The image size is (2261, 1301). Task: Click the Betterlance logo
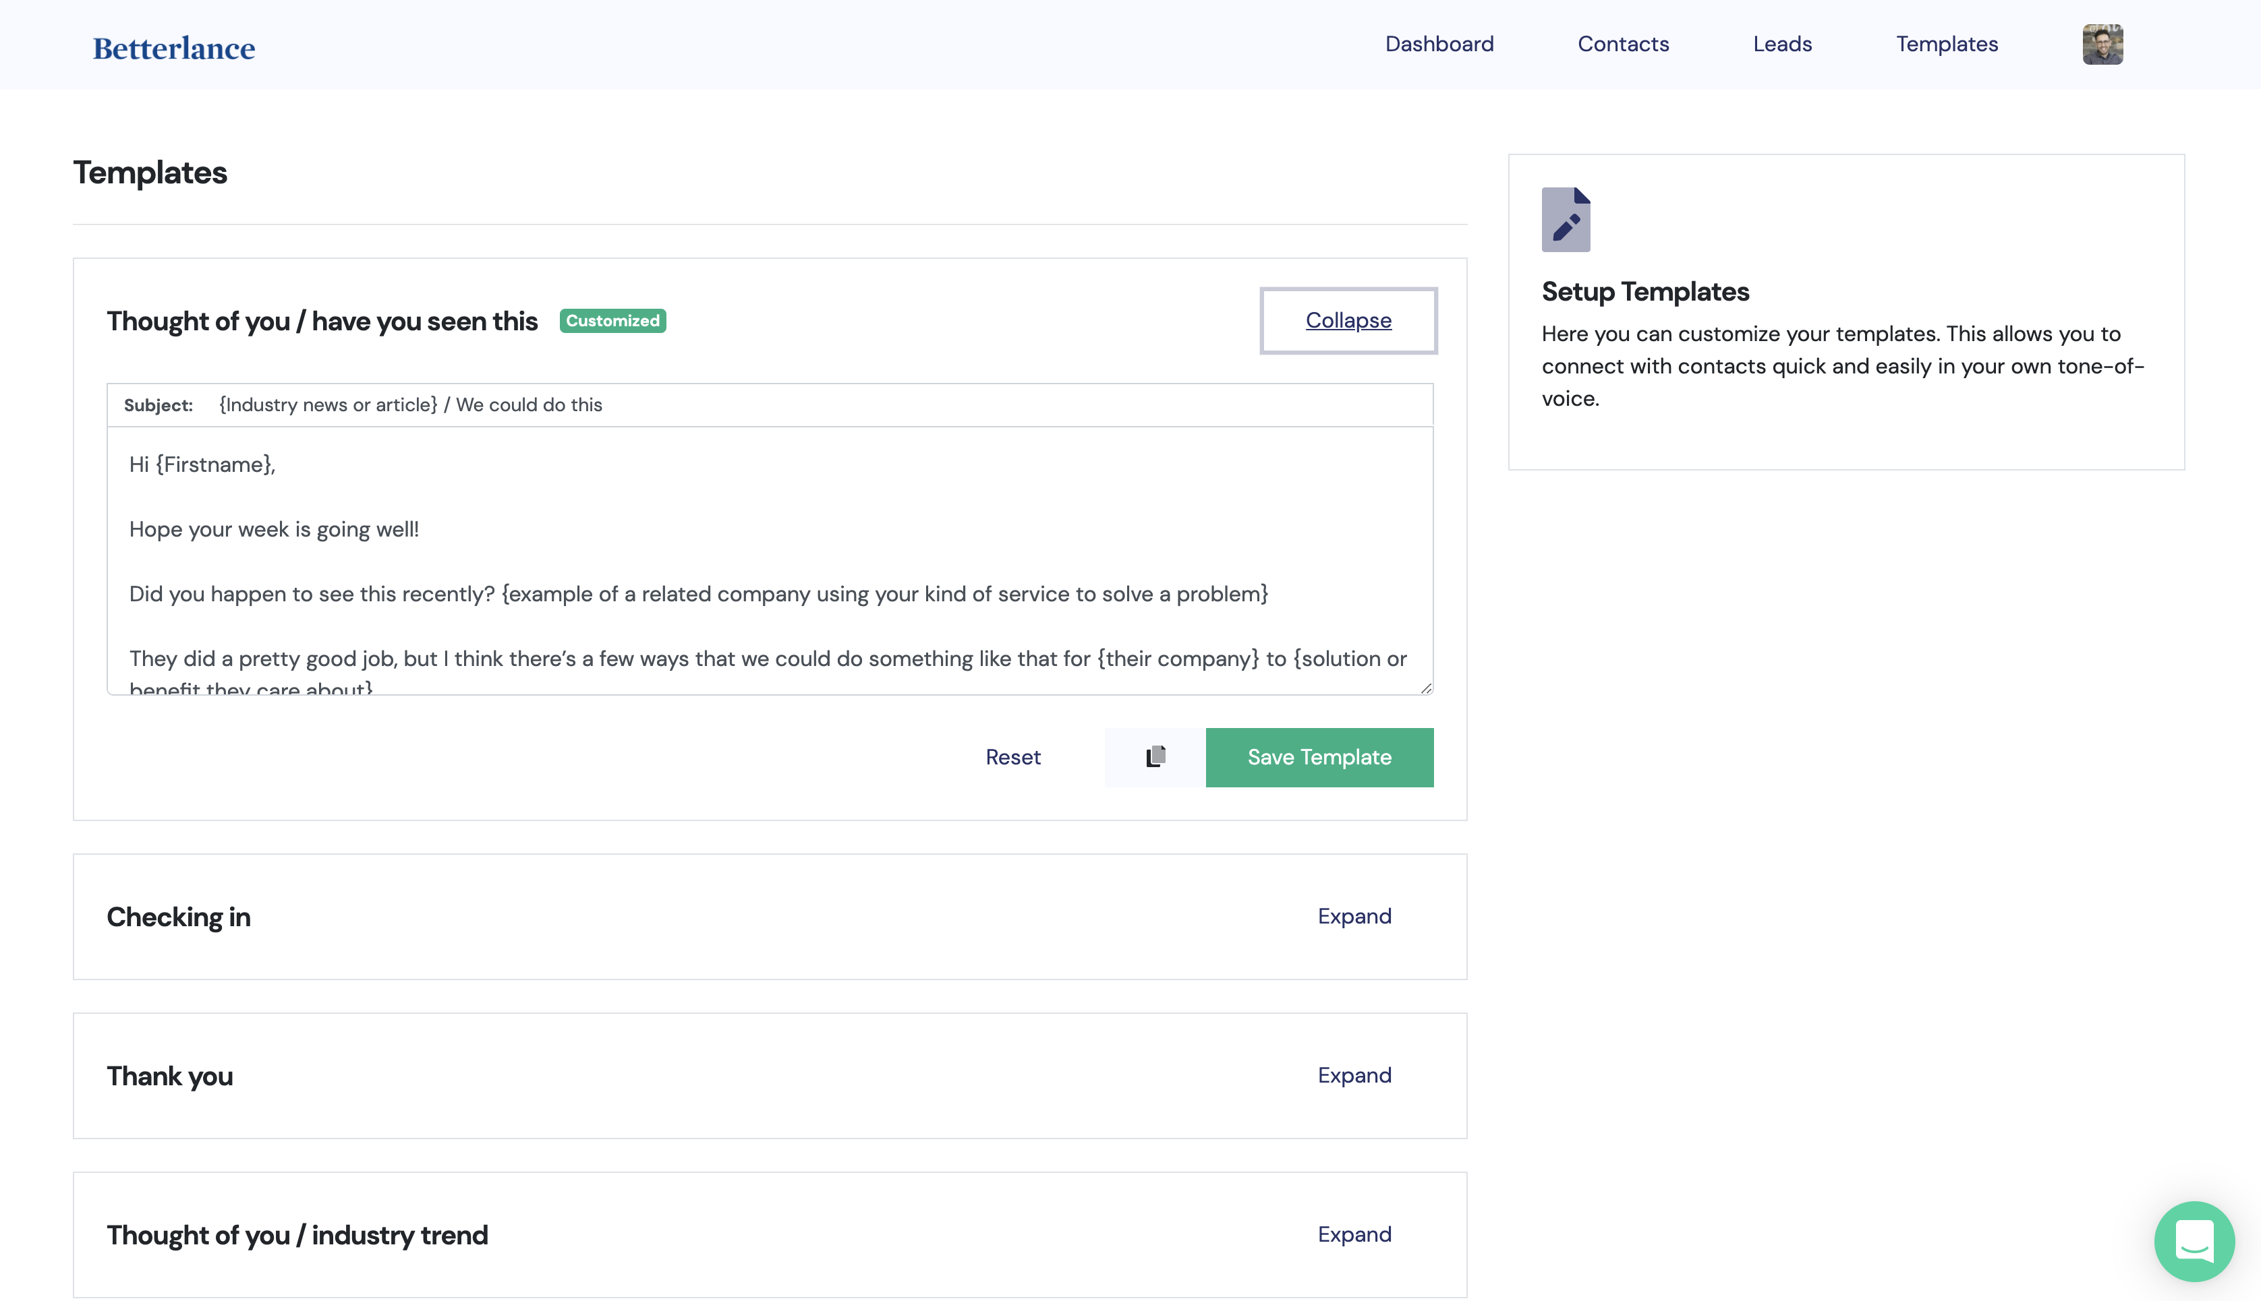coord(173,49)
